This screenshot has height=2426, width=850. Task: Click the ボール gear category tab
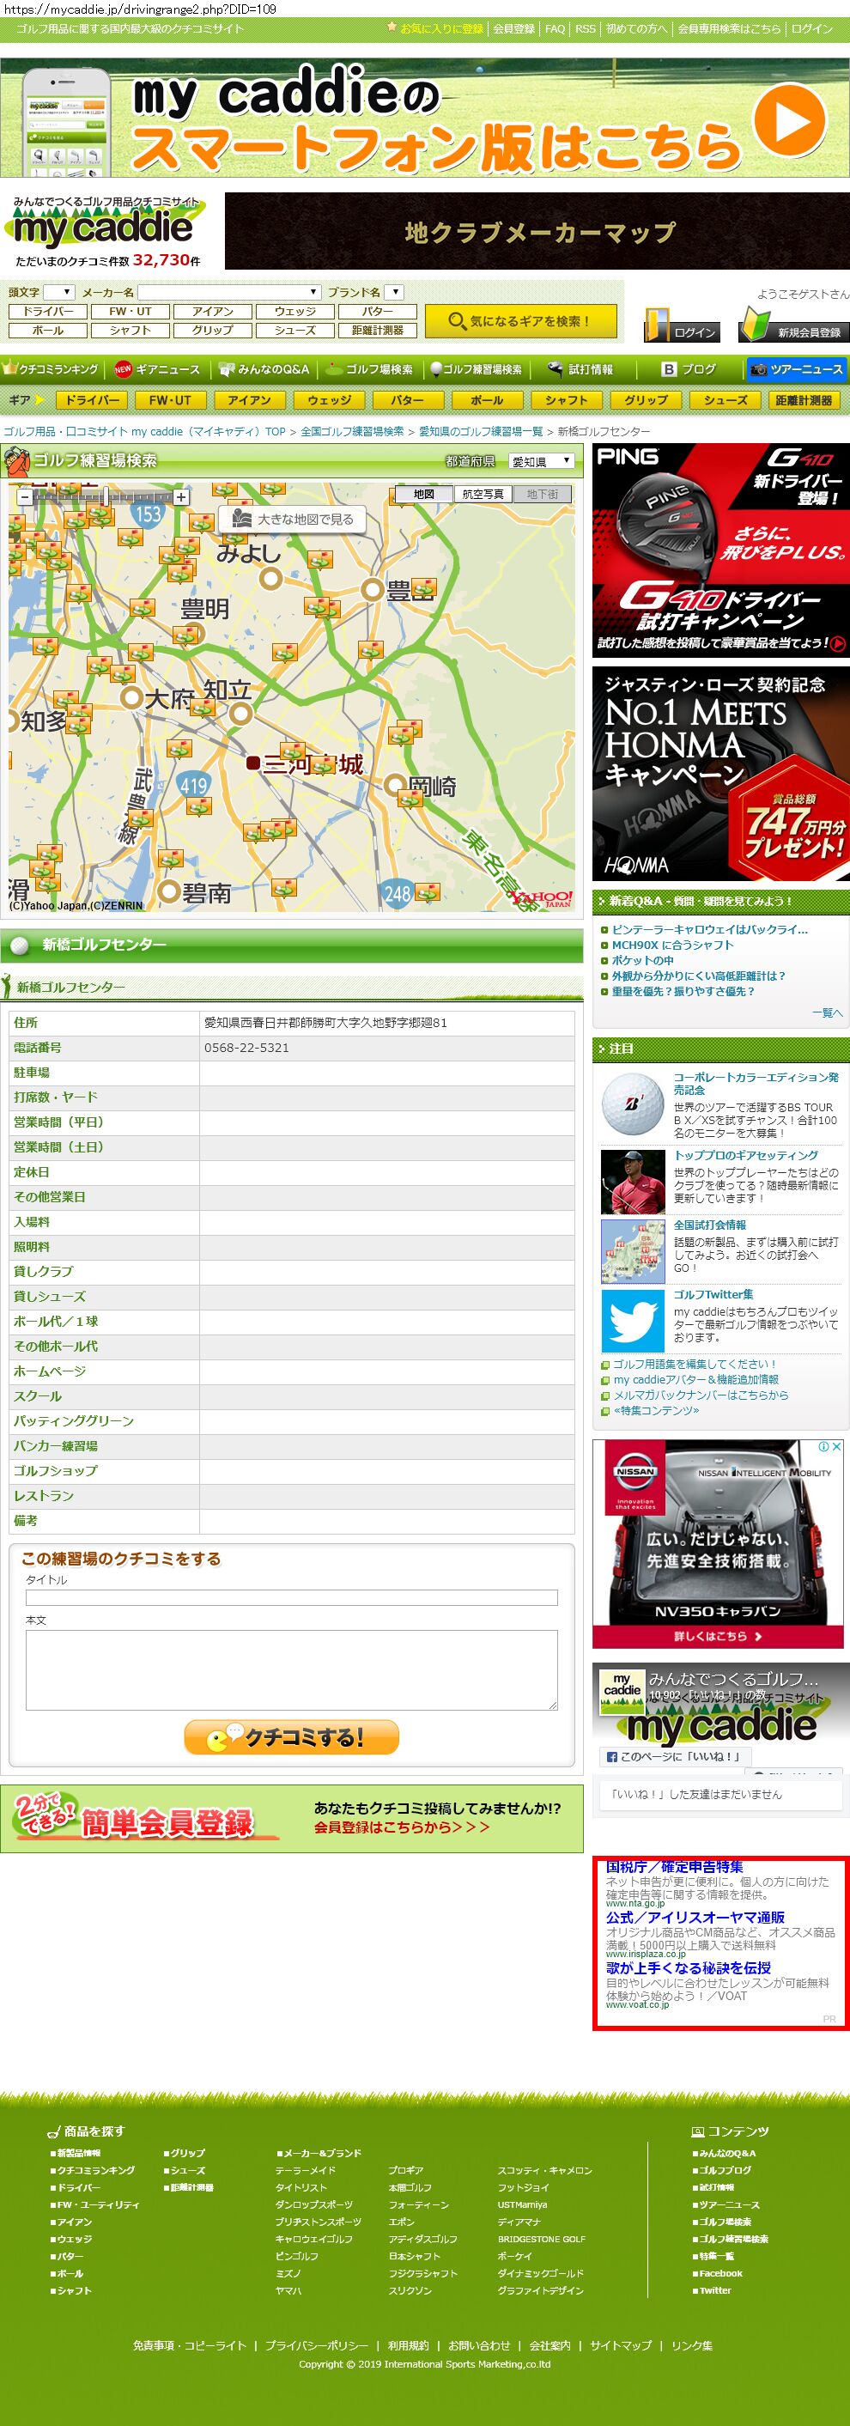(487, 400)
